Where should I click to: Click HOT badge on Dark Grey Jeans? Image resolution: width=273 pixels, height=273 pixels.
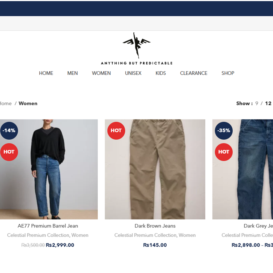(224, 152)
